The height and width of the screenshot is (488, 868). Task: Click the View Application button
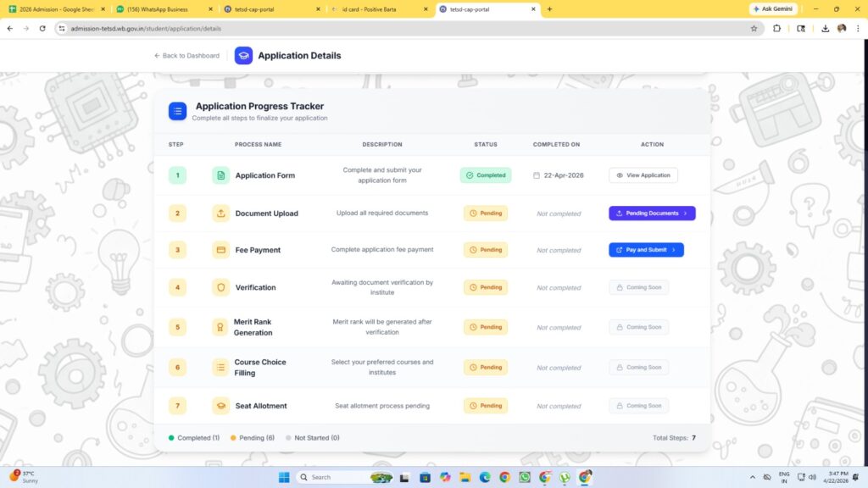(x=643, y=175)
